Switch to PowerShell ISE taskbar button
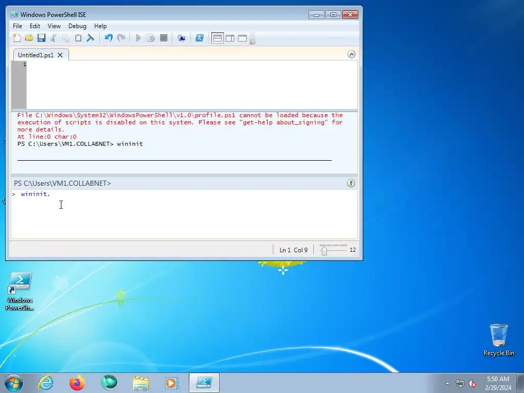Image resolution: width=524 pixels, height=393 pixels. [x=204, y=383]
